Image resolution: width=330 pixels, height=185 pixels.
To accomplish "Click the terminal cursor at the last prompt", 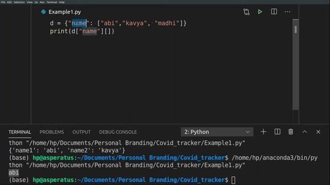I will tap(234, 180).
